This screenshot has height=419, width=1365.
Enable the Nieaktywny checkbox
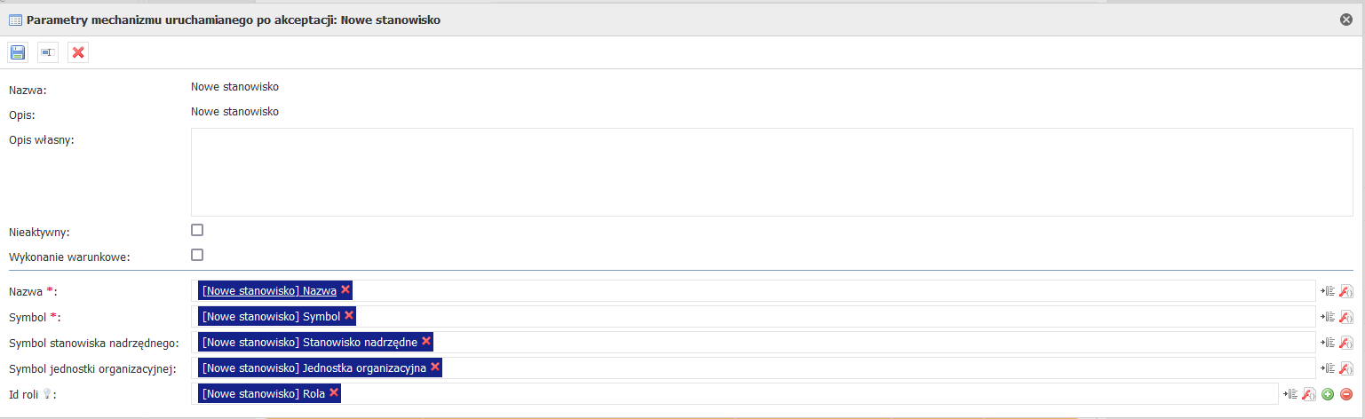[x=197, y=230]
